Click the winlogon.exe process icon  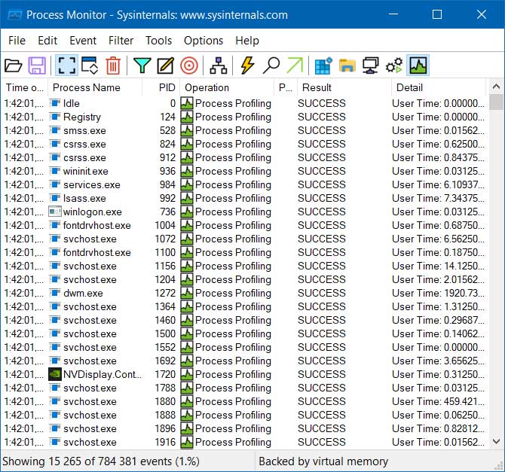point(55,212)
